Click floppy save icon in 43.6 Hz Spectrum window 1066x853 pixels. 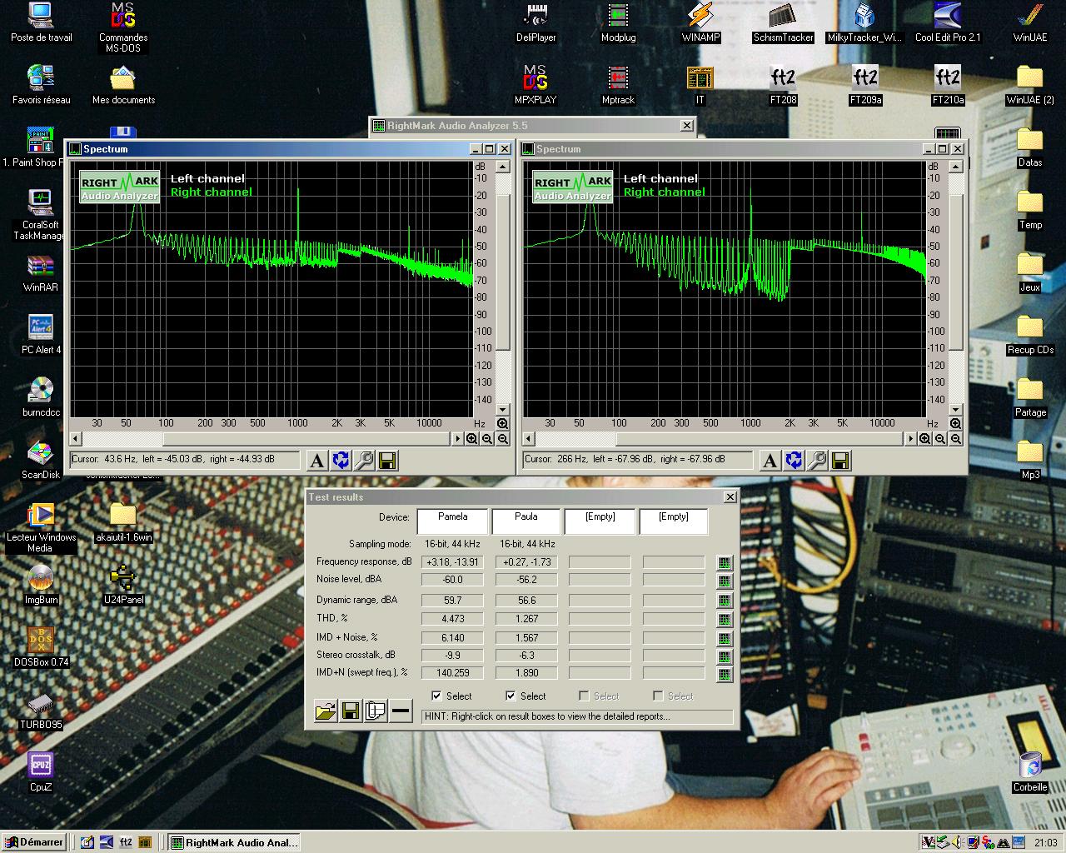[387, 461]
